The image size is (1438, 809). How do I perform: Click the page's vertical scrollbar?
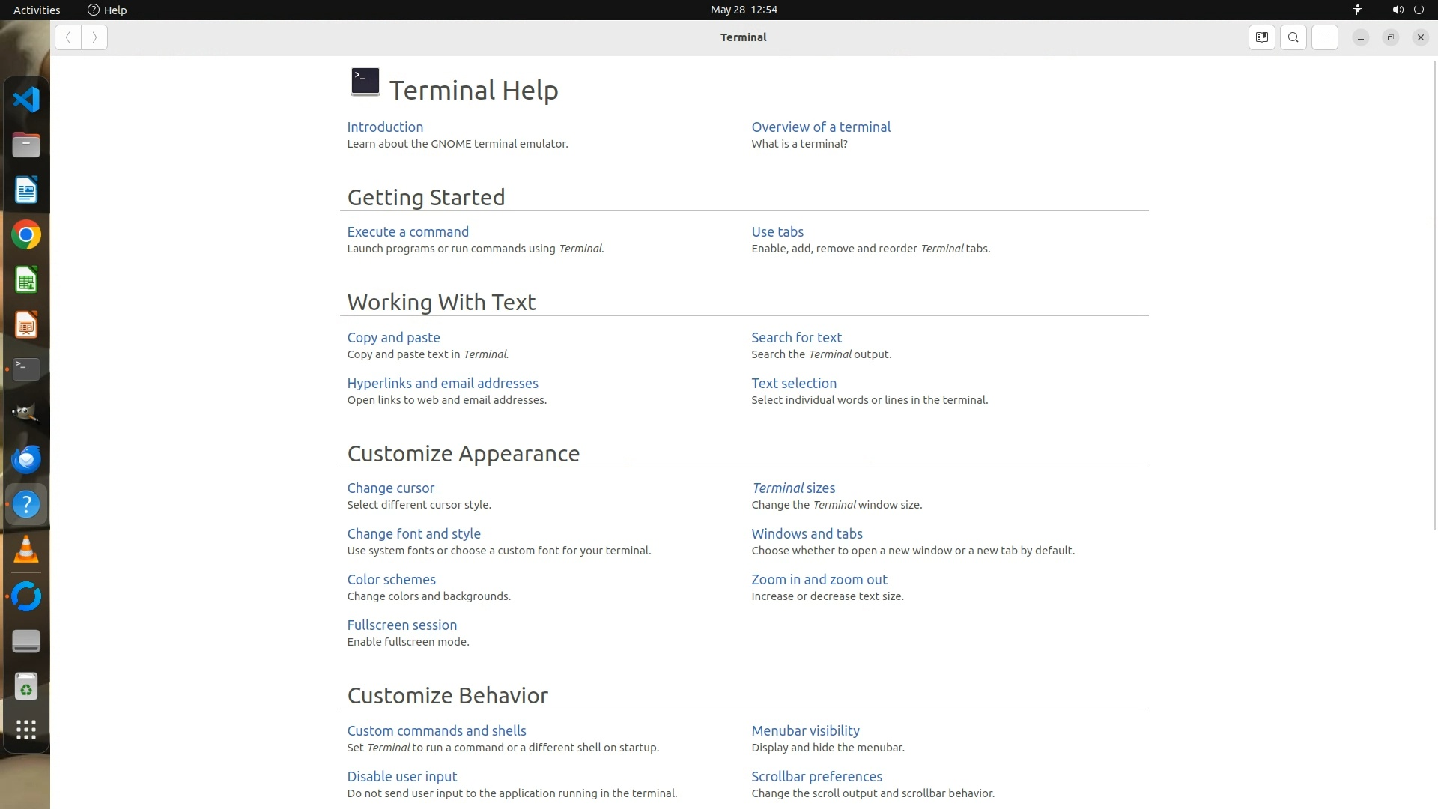(x=1434, y=300)
